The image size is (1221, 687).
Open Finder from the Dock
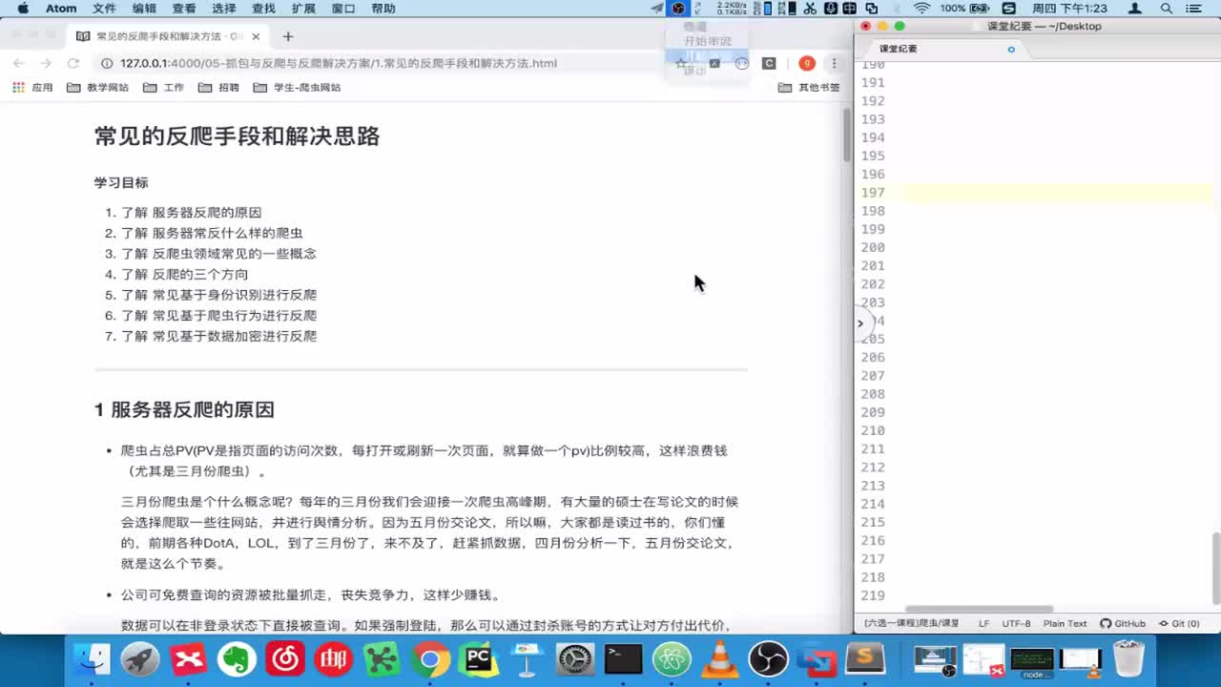pos(93,659)
